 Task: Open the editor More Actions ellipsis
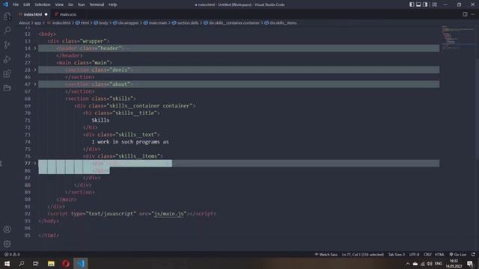[473, 14]
